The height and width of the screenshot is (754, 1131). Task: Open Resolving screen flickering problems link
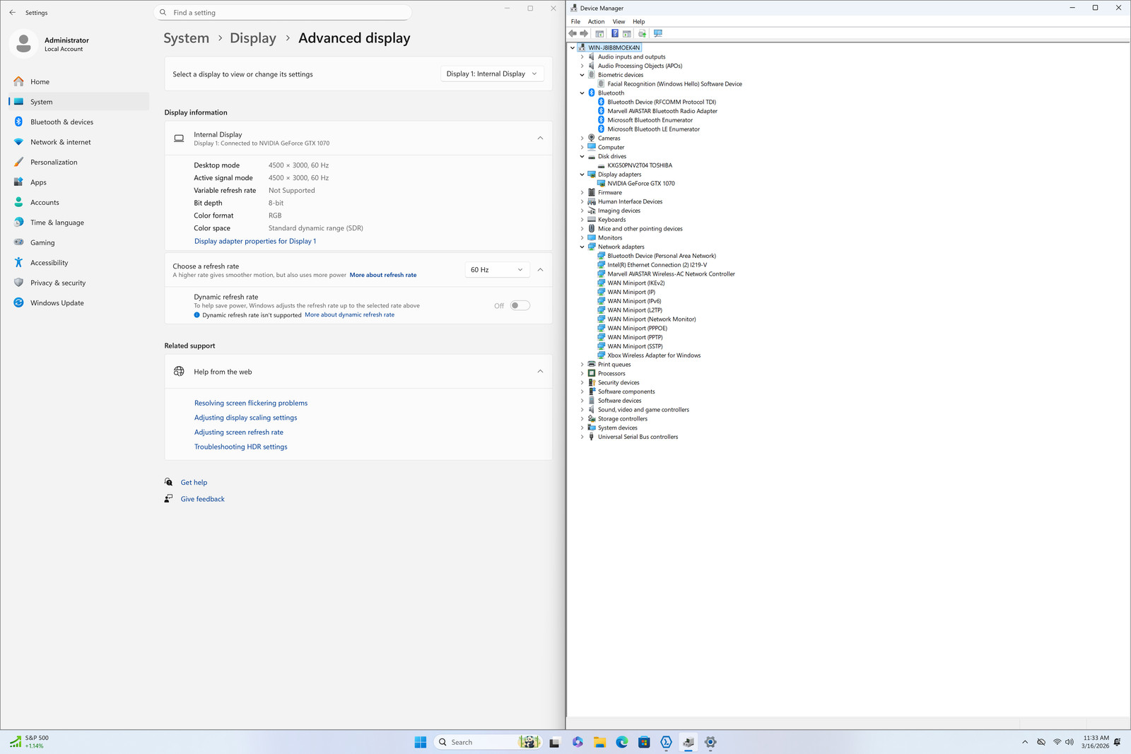(251, 403)
